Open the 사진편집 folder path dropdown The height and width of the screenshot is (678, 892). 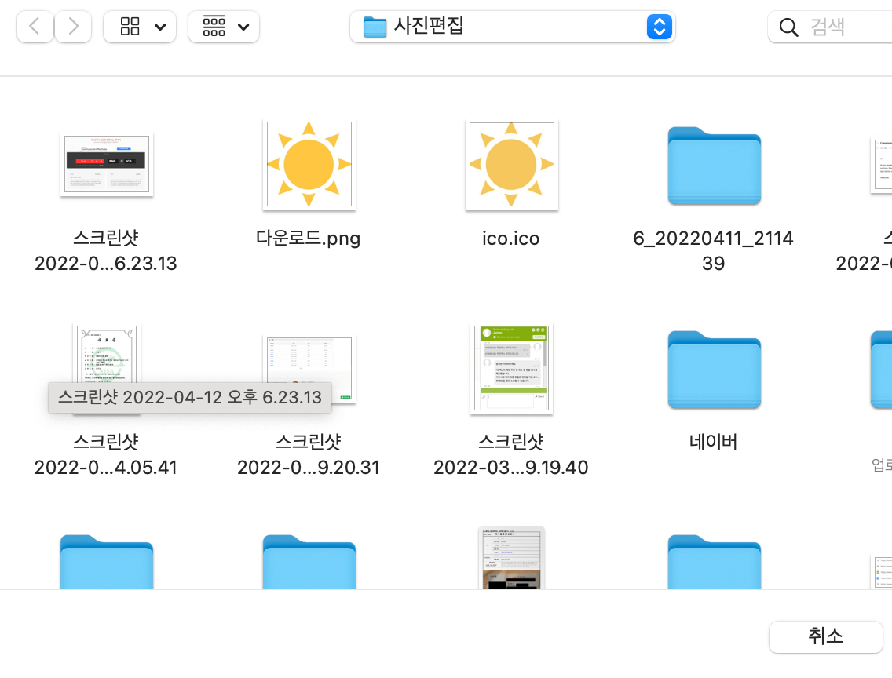click(x=660, y=26)
